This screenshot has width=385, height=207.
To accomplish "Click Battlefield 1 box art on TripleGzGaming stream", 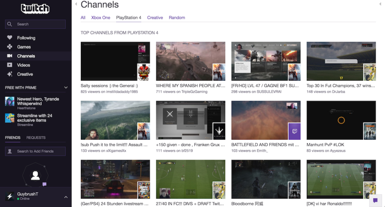I will pyautogui.click(x=219, y=72).
